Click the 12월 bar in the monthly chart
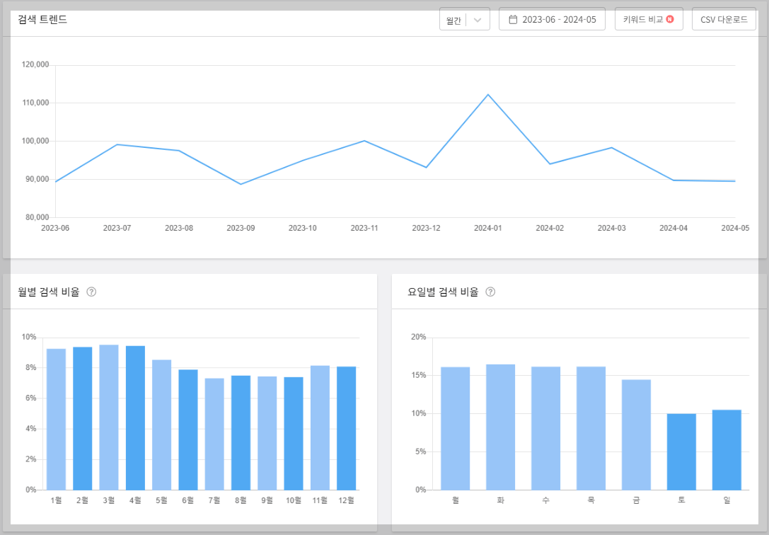The width and height of the screenshot is (769, 535). [x=346, y=428]
